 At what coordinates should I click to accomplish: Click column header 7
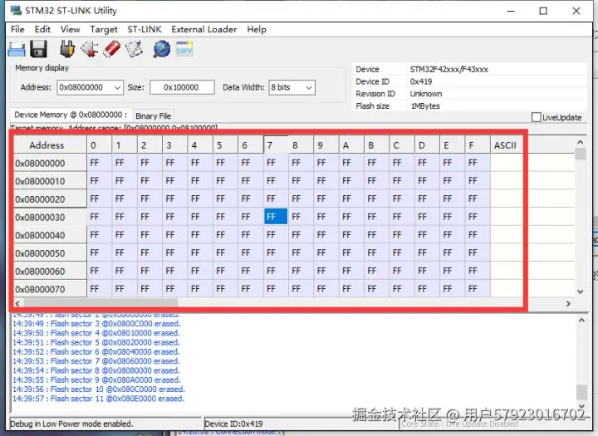click(x=276, y=145)
